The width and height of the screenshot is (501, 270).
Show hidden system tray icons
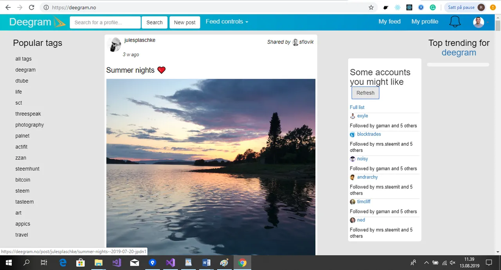click(x=426, y=263)
